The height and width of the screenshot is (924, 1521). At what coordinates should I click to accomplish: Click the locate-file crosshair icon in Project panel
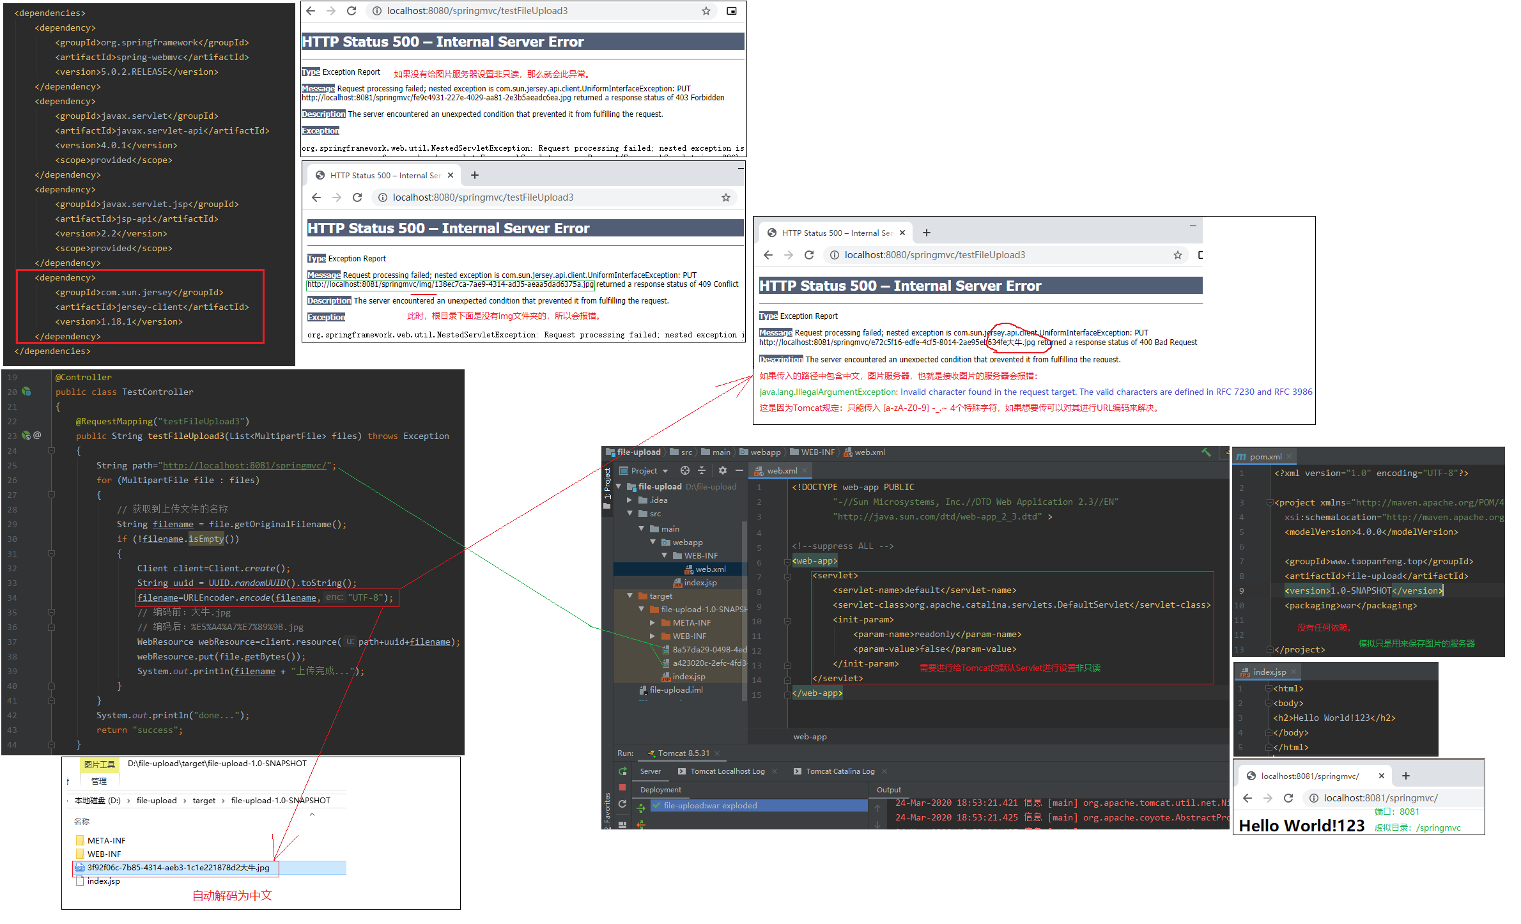[684, 470]
